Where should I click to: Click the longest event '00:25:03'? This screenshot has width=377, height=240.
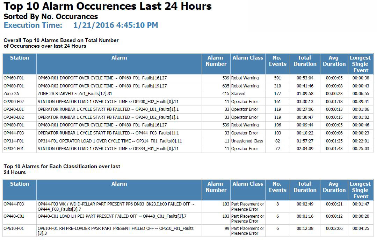361,149
